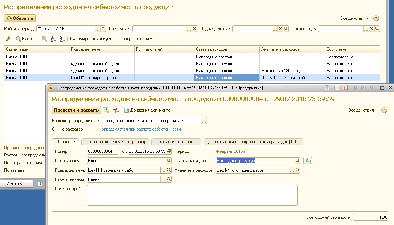Open the calendar icon in dialog title bar
This screenshot has width=394, height=225.
coord(345,88)
